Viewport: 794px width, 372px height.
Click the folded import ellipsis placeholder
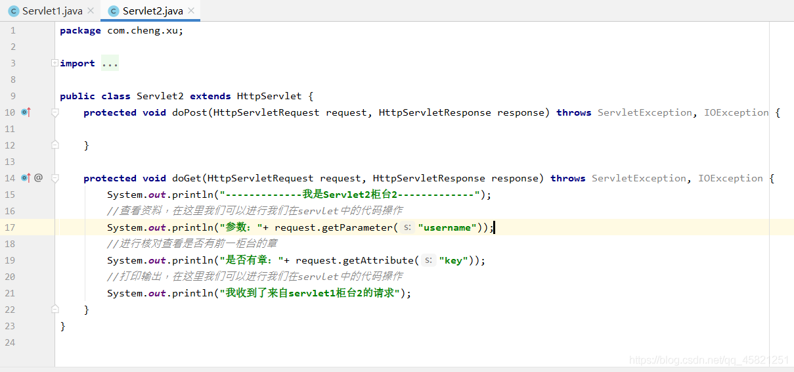coord(110,63)
